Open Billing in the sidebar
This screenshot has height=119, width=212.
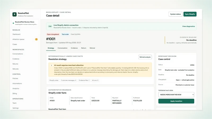click(x=15, y=94)
